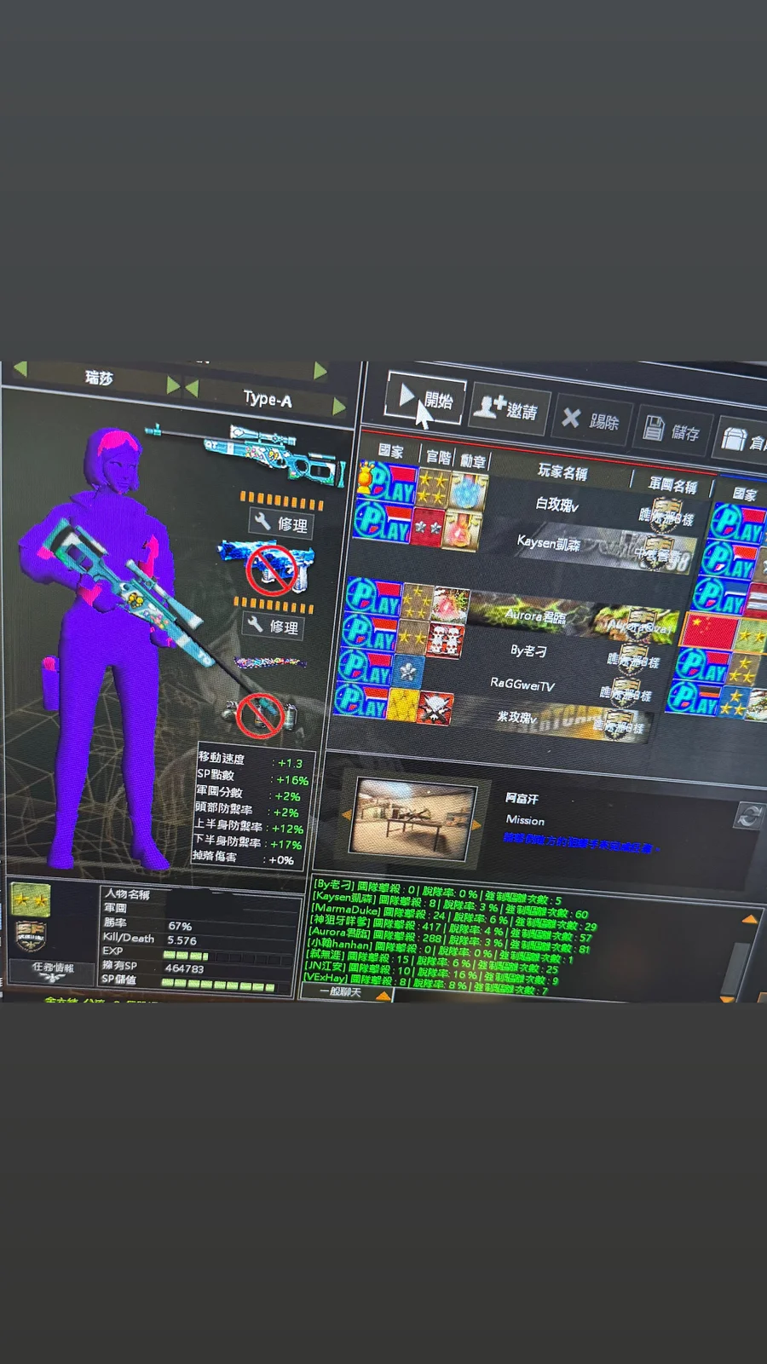Choose next map with right arrow
Screen dimensions: 767x1364
click(478, 824)
